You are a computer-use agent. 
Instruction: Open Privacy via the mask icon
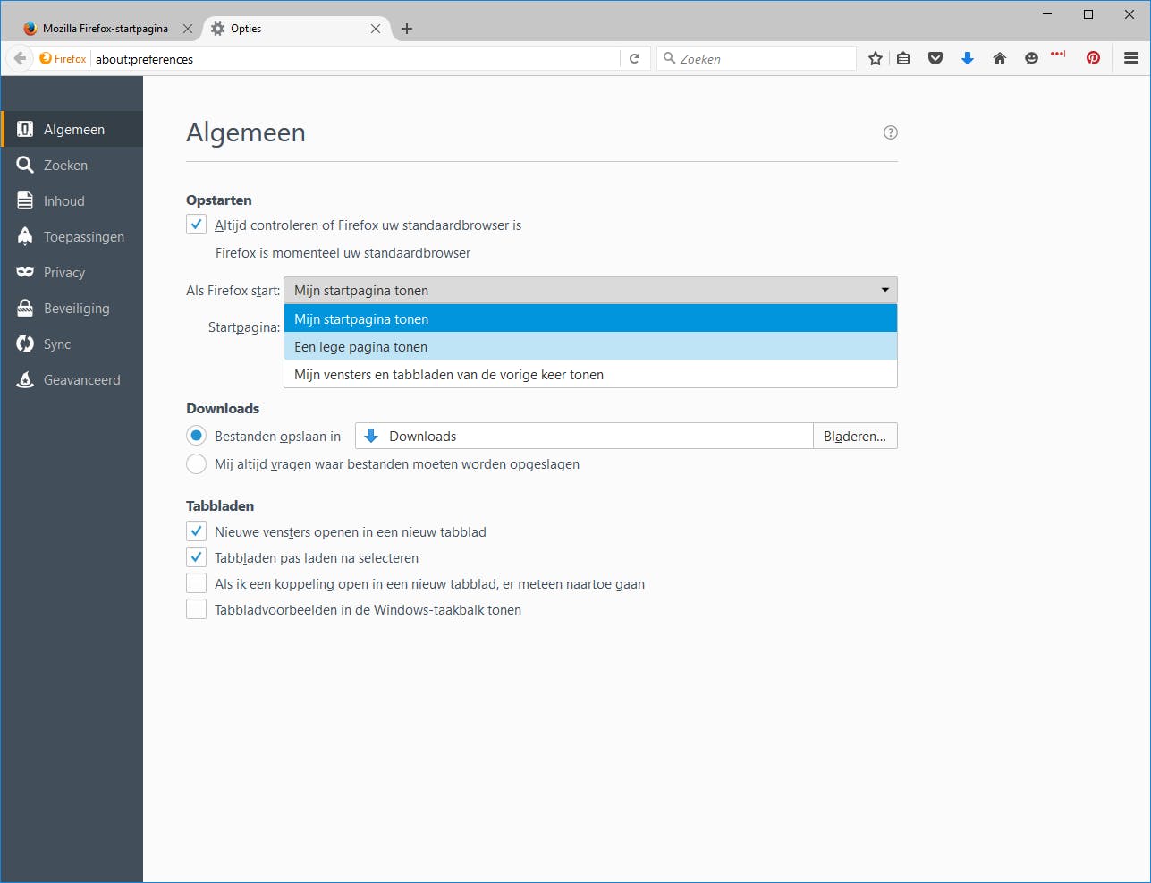coord(25,273)
